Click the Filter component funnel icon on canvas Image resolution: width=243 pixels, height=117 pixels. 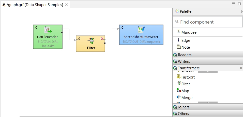pos(91,41)
